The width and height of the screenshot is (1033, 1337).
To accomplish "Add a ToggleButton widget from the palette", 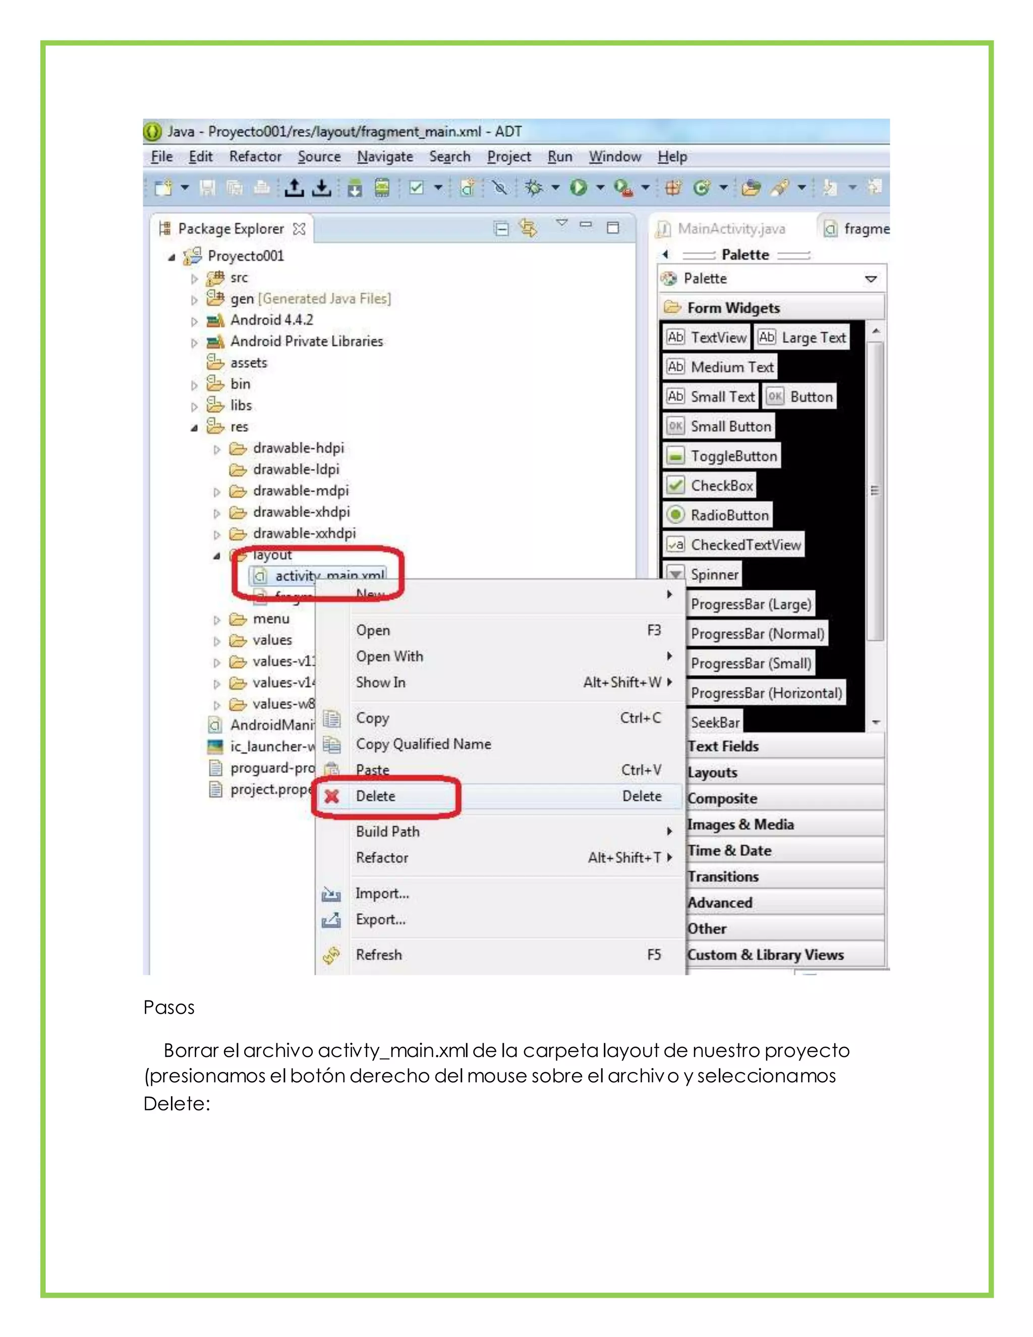I will pyautogui.click(x=722, y=456).
